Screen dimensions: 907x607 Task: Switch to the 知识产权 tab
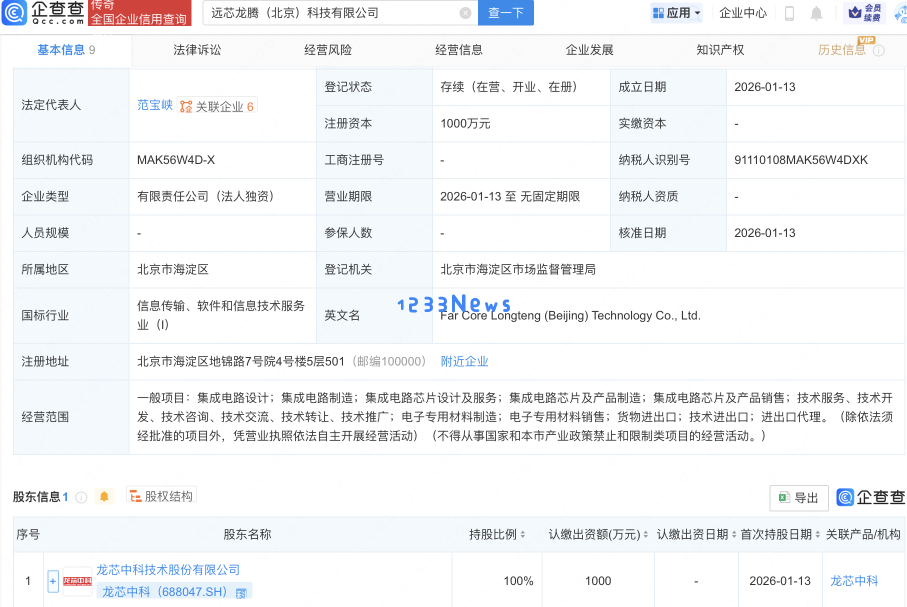point(720,50)
